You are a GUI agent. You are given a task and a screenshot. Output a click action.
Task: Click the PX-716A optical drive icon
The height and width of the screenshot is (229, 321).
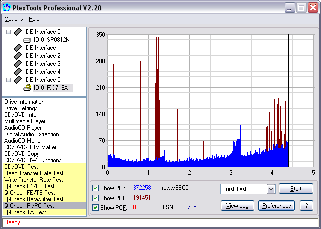click(27, 87)
